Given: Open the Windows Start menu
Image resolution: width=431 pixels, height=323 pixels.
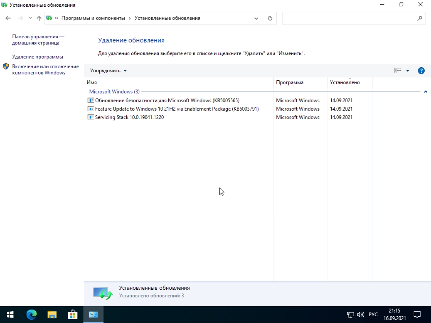Looking at the screenshot, I should pos(10,315).
